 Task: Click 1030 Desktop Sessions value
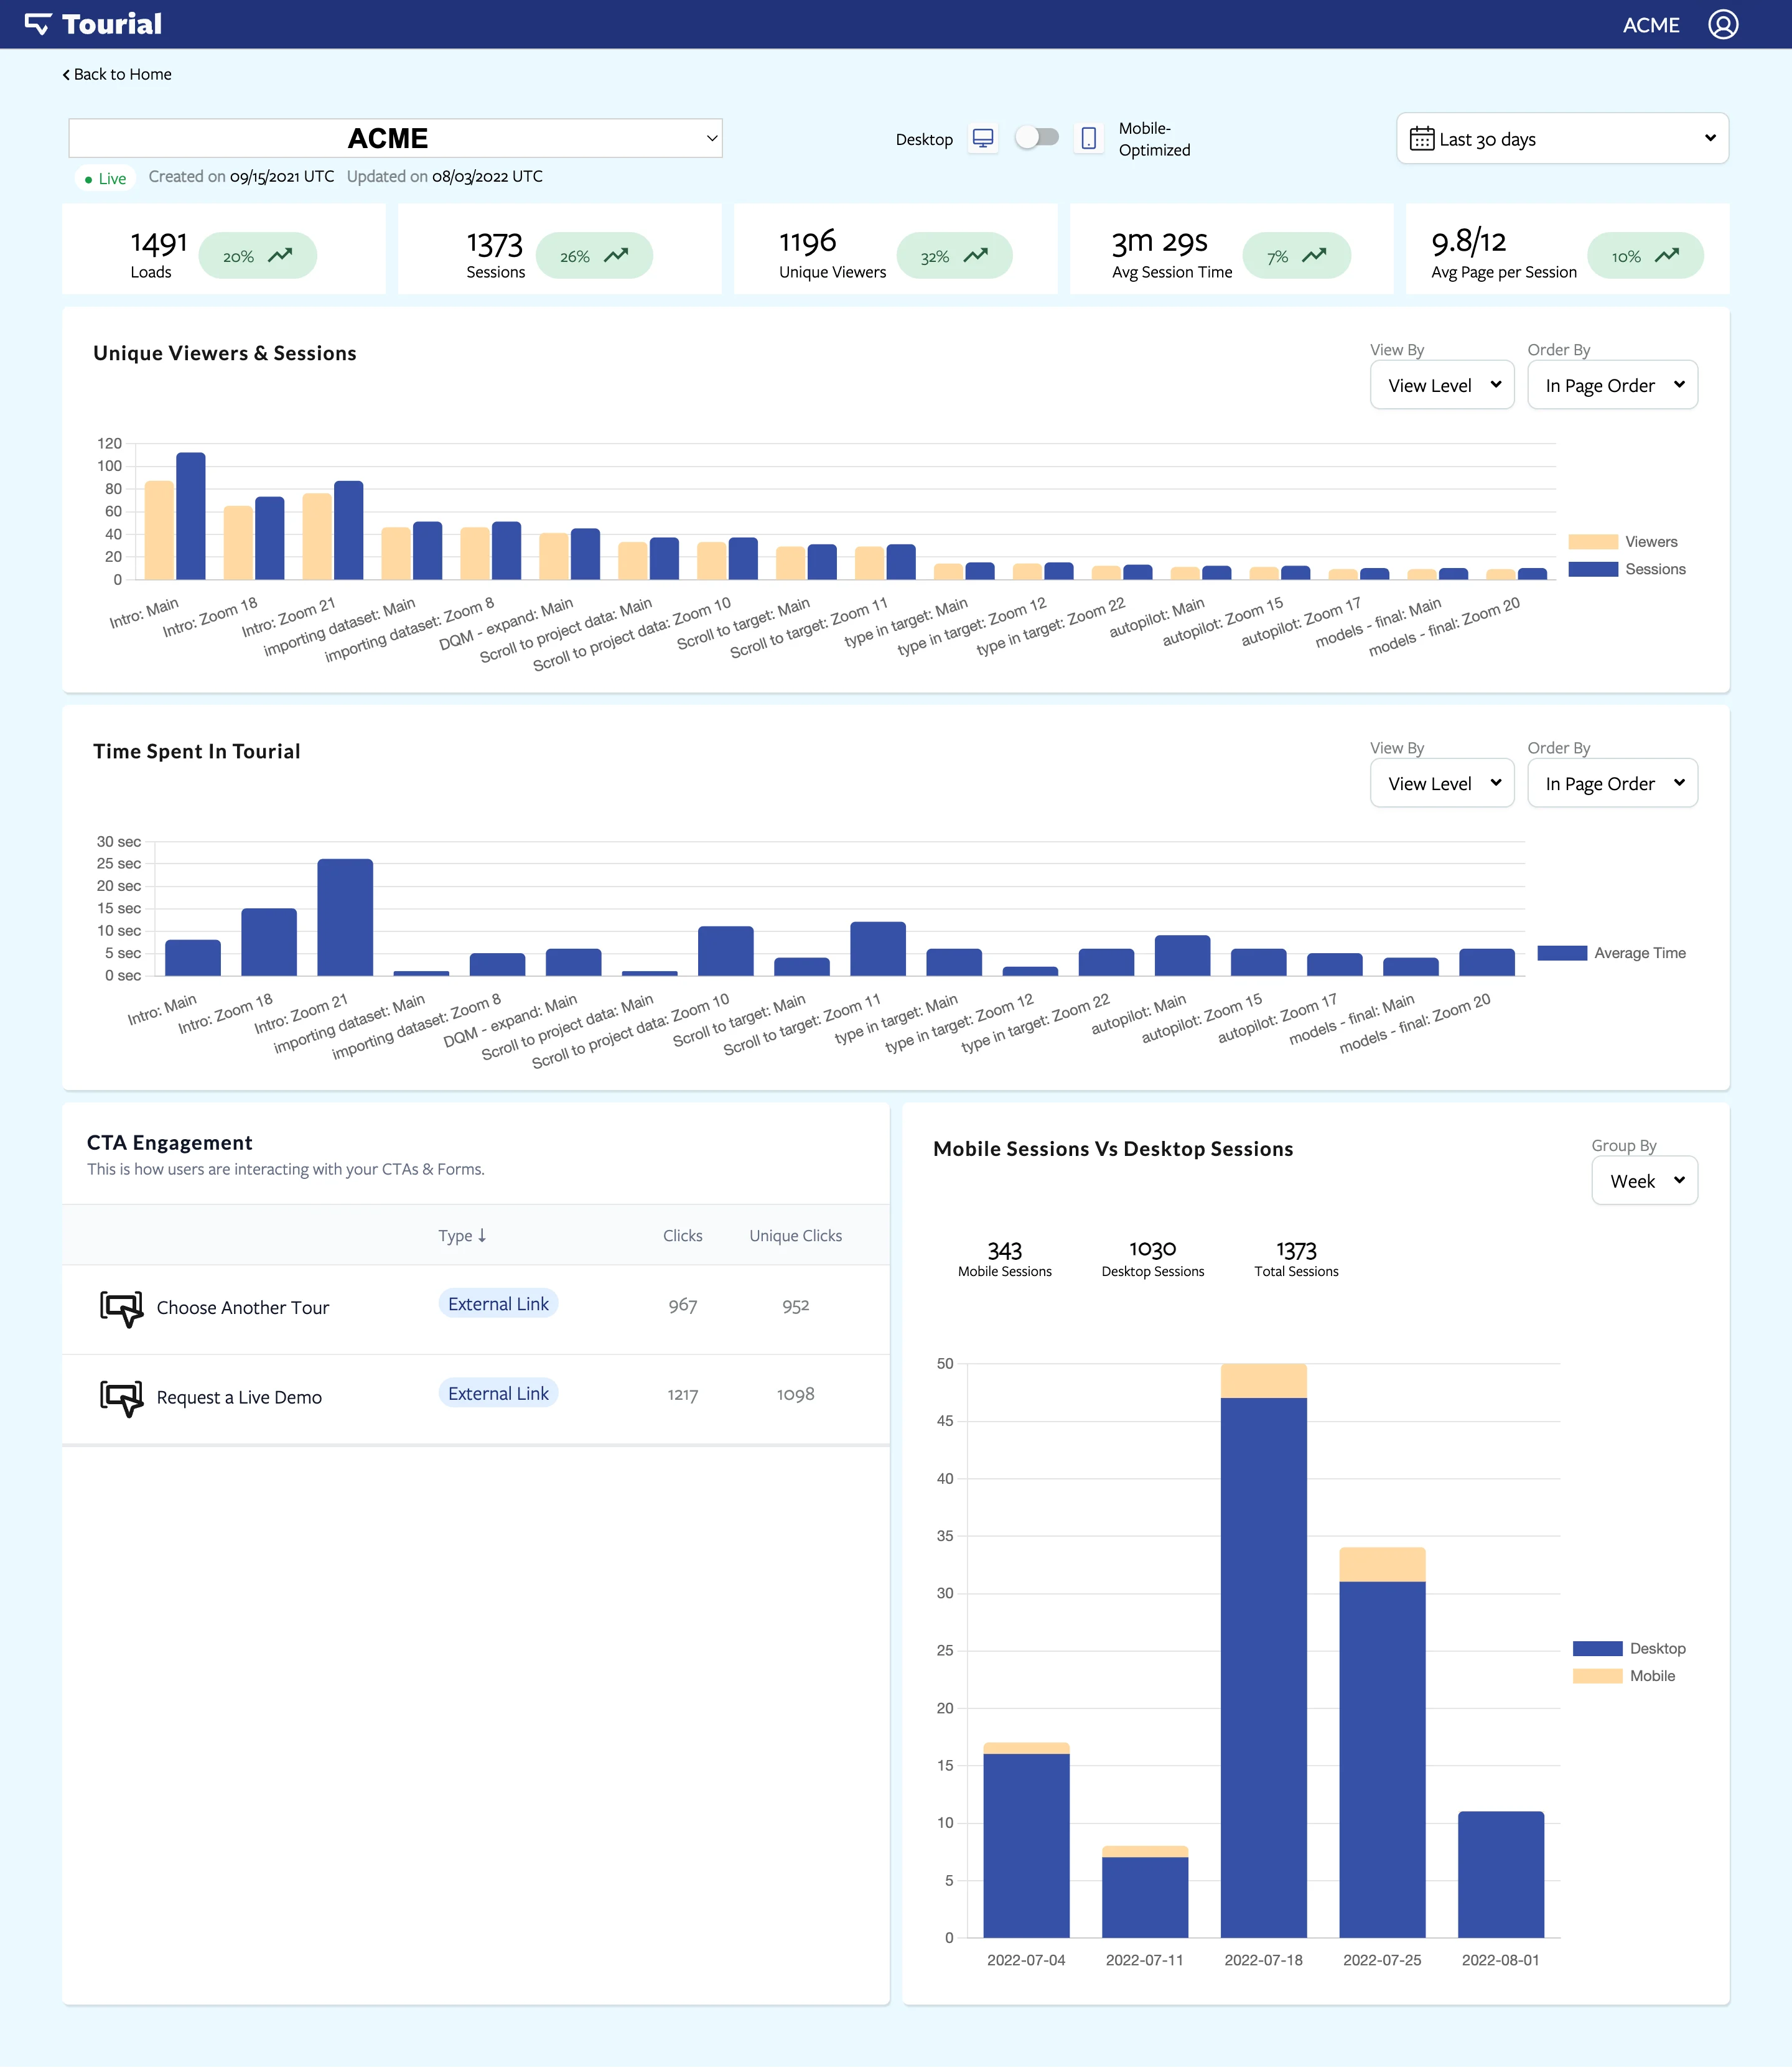pyautogui.click(x=1152, y=1250)
